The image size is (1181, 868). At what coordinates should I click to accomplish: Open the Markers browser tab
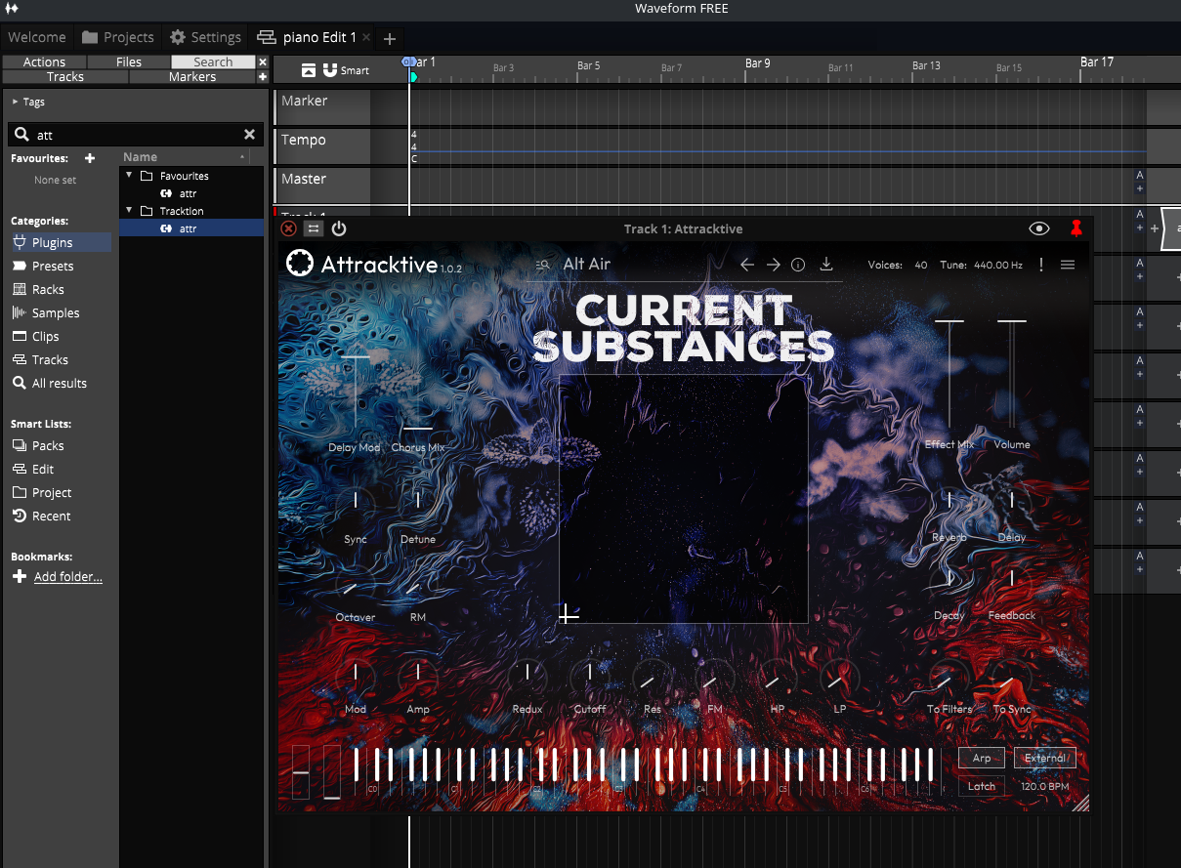coord(192,76)
